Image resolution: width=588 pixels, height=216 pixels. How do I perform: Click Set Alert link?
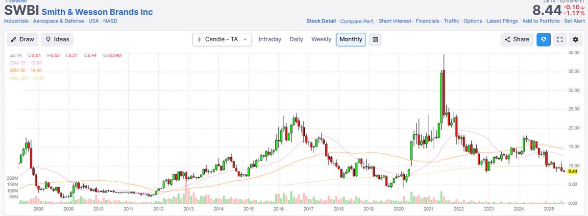point(575,21)
